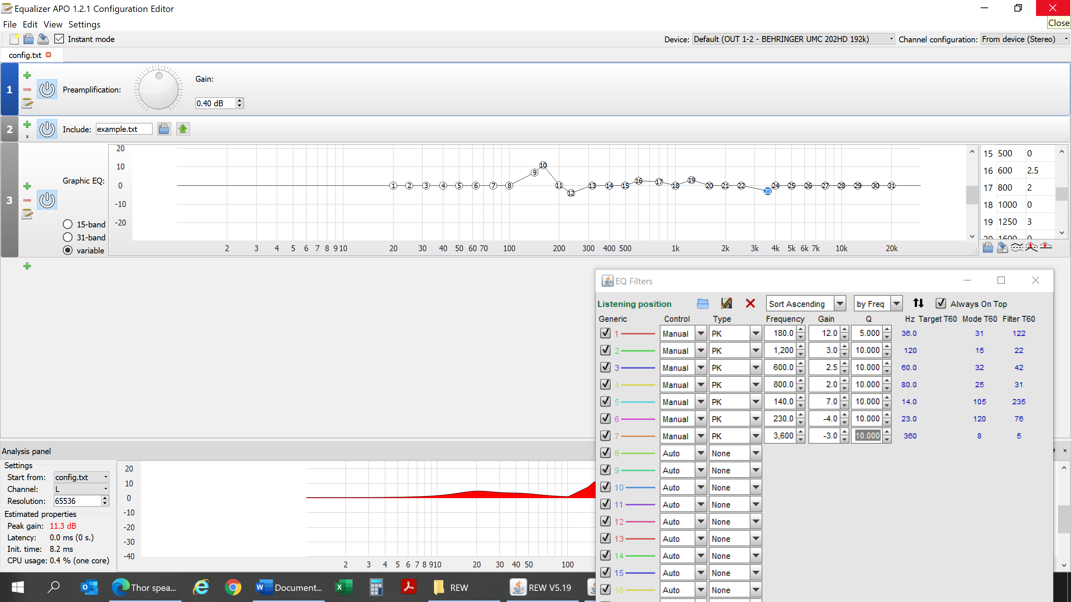Uncheck filter 1 checkbox in EQ Filters

pyautogui.click(x=605, y=333)
